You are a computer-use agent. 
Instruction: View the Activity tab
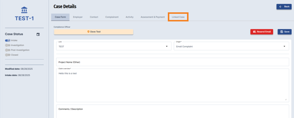point(129,17)
